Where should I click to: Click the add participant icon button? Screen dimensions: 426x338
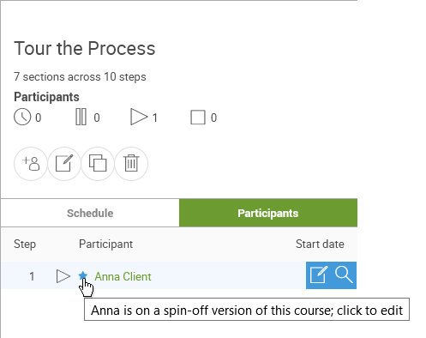click(31, 164)
